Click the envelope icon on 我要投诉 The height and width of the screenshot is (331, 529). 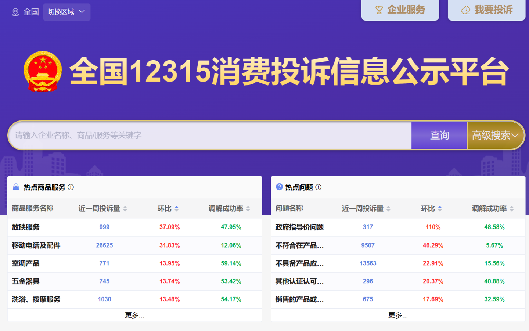[x=465, y=10]
